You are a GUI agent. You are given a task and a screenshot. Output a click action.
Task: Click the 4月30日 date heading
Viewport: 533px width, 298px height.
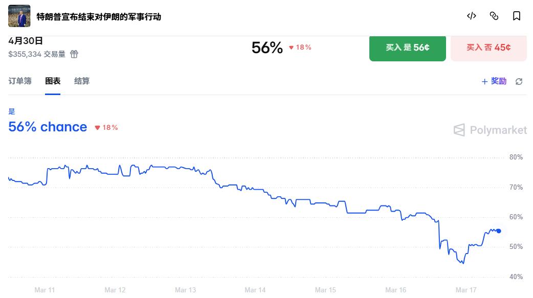pos(26,41)
